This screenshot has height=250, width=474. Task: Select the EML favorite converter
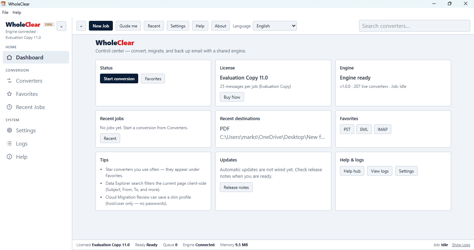pos(364,129)
